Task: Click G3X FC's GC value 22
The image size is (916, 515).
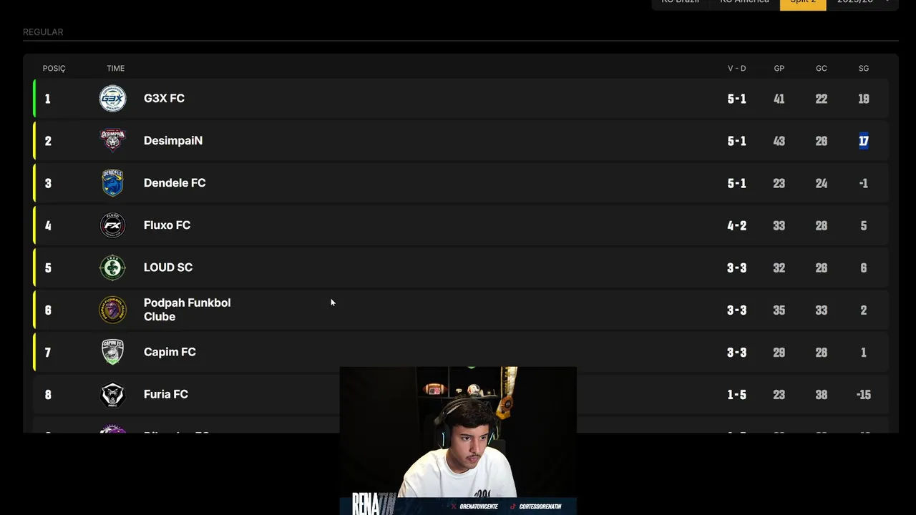Action: pos(822,99)
